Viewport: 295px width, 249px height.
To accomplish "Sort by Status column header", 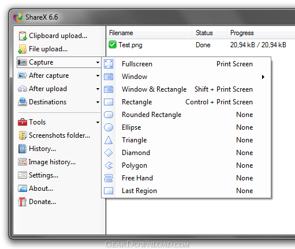I will 209,33.
